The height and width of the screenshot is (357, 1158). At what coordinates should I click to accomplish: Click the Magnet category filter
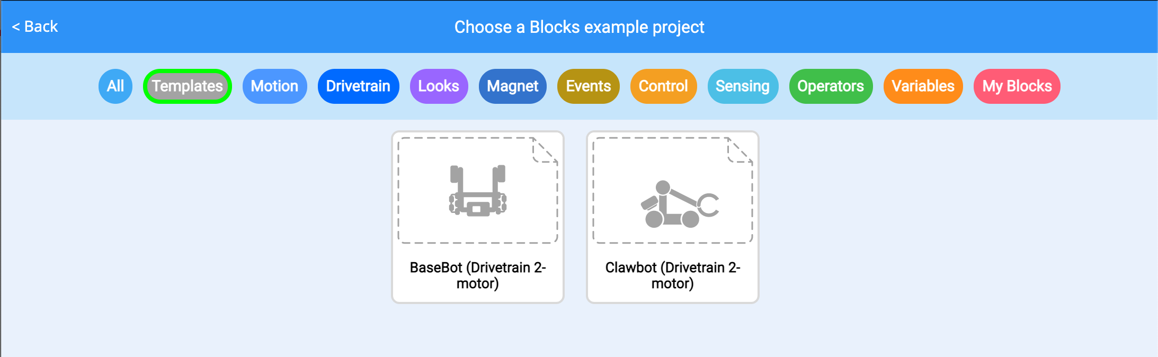[x=512, y=86]
